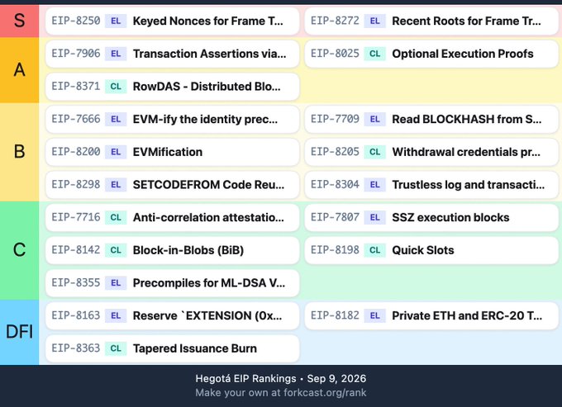562x407 pixels.
Task: Click the Precompiles for ML-DSA title
Action: (x=209, y=283)
